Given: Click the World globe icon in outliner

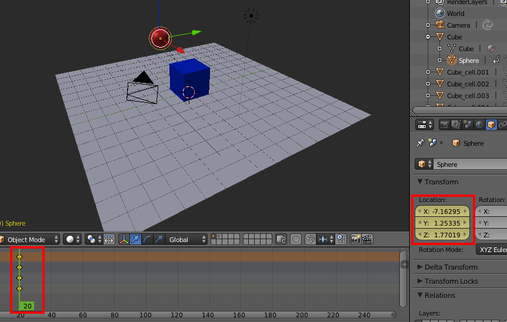Looking at the screenshot, I should coord(440,14).
